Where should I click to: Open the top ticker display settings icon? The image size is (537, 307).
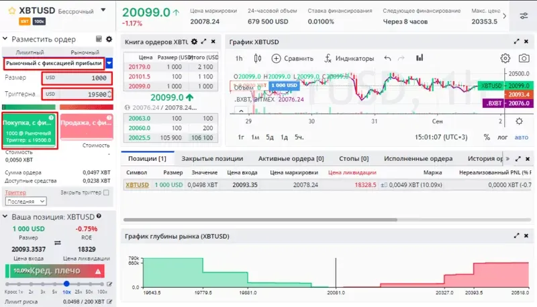524,15
